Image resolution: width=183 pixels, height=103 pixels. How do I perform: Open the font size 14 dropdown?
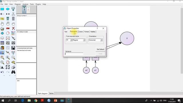tap(71, 40)
